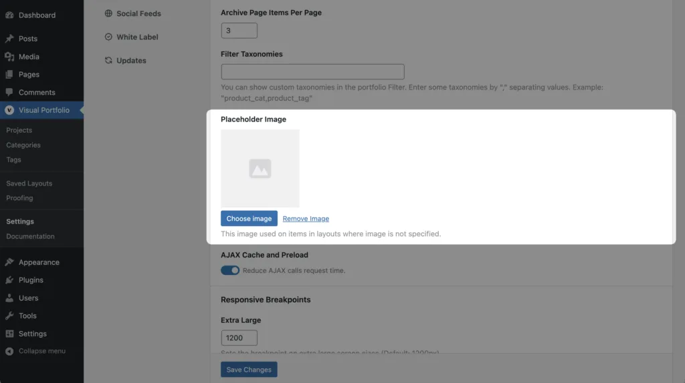Image resolution: width=685 pixels, height=383 pixels.
Task: Open Comments via speech bubble icon
Action: click(x=9, y=92)
